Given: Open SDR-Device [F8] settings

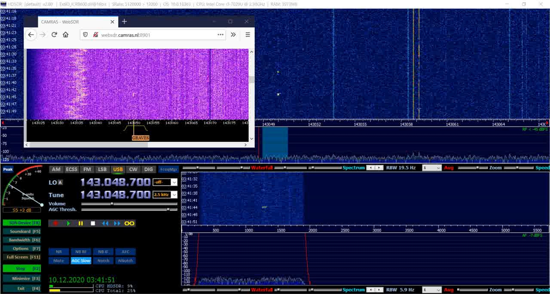Looking at the screenshot, I should tap(21, 223).
